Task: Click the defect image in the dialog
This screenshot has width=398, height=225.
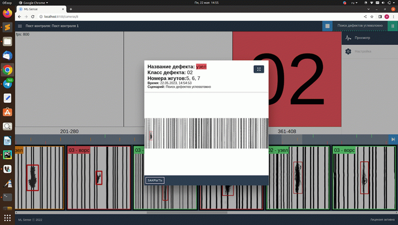Action: (206, 133)
